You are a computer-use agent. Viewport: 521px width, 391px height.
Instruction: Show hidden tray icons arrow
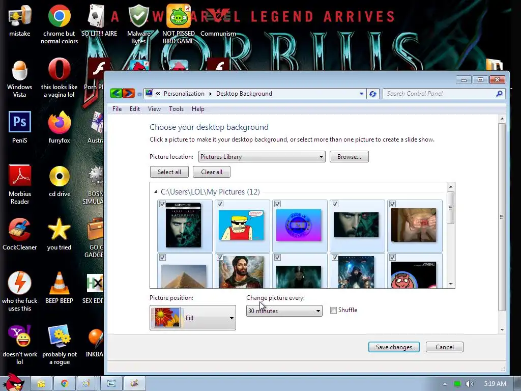(x=445, y=384)
